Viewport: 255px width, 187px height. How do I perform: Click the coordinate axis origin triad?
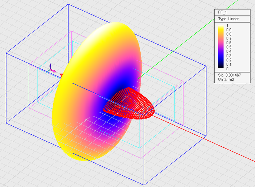51,69
